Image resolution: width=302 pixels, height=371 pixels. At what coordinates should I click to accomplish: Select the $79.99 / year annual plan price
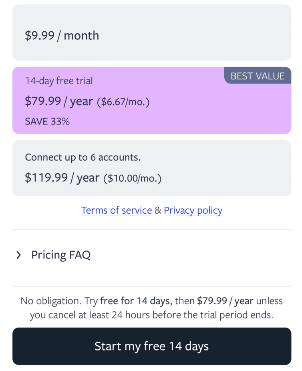point(59,102)
